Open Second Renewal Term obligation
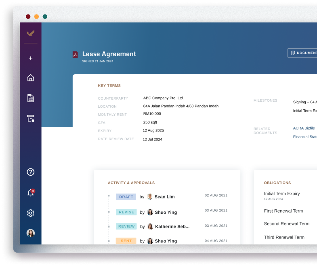This screenshot has height=266, width=317. coord(287,223)
